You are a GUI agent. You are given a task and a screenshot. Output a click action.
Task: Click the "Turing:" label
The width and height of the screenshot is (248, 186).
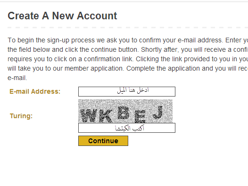(21, 116)
